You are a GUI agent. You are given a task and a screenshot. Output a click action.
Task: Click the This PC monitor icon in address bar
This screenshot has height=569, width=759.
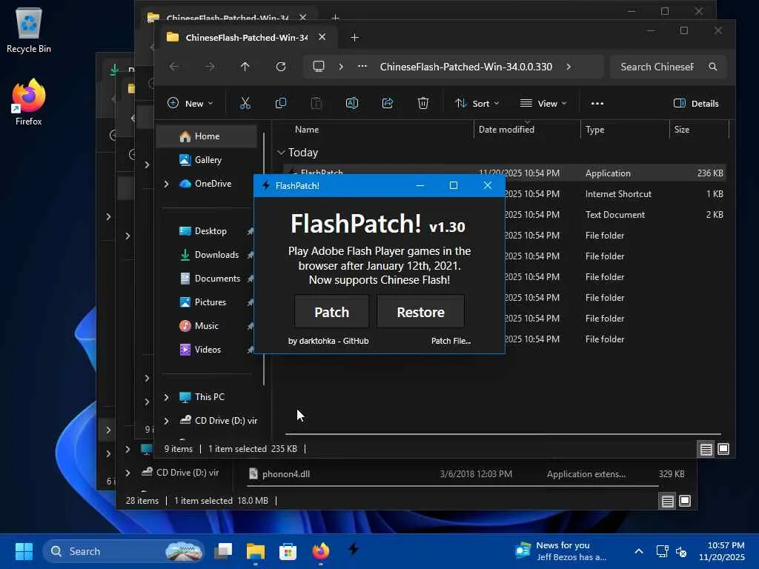pyautogui.click(x=319, y=66)
